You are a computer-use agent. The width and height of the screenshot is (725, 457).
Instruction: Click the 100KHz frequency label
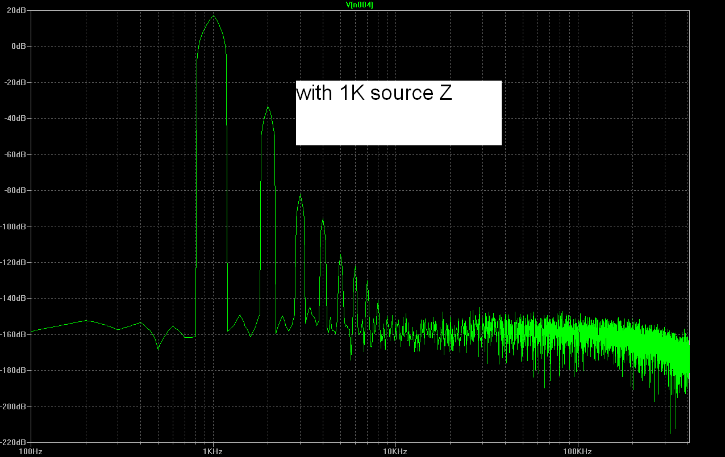(x=578, y=452)
